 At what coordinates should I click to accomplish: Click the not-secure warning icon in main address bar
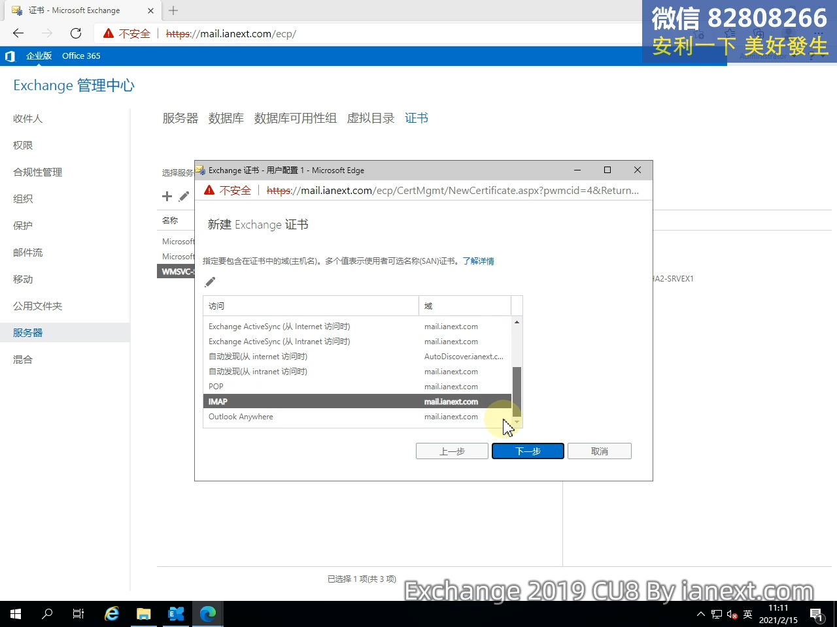click(x=109, y=33)
